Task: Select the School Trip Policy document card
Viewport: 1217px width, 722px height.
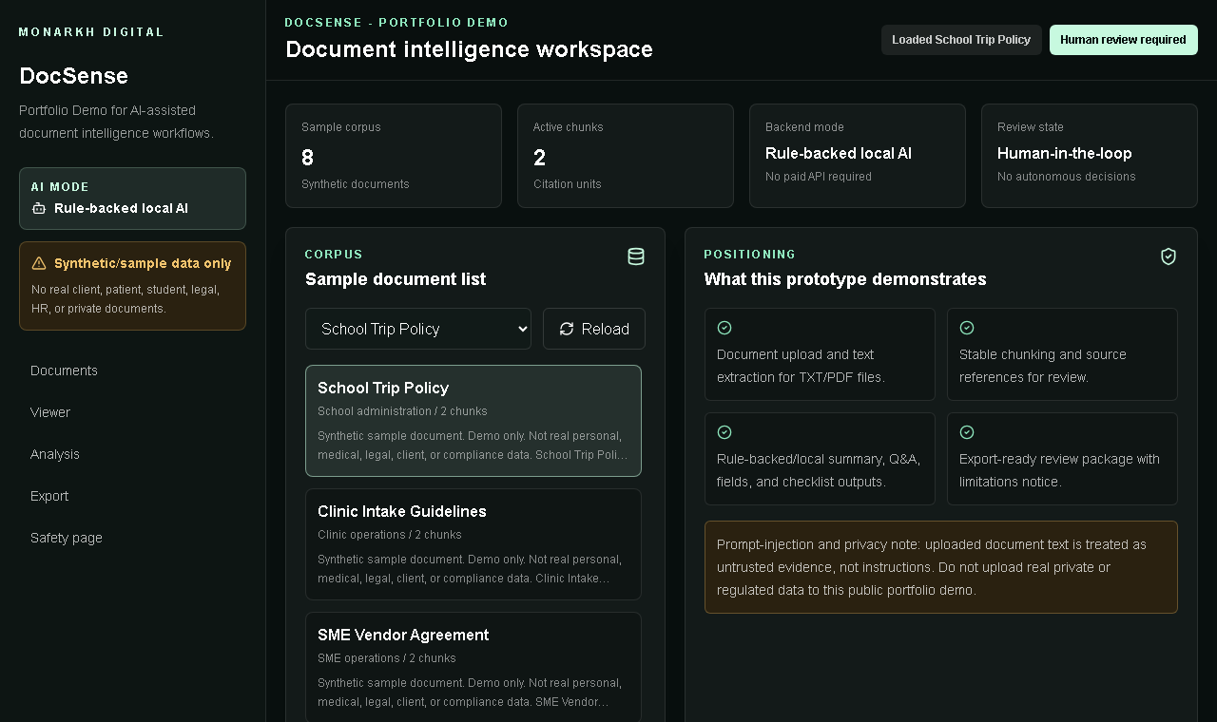Action: tap(473, 421)
